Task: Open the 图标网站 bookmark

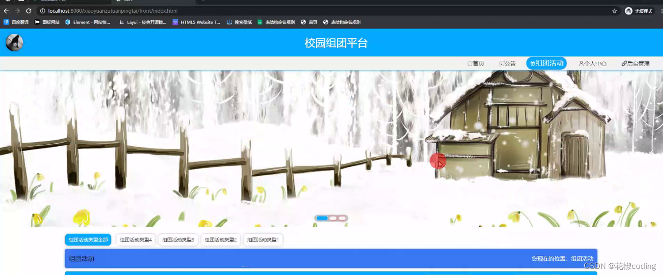Action: 47,22
